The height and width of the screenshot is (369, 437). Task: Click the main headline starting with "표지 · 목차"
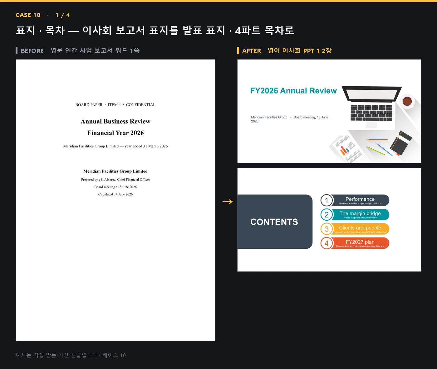(x=155, y=30)
